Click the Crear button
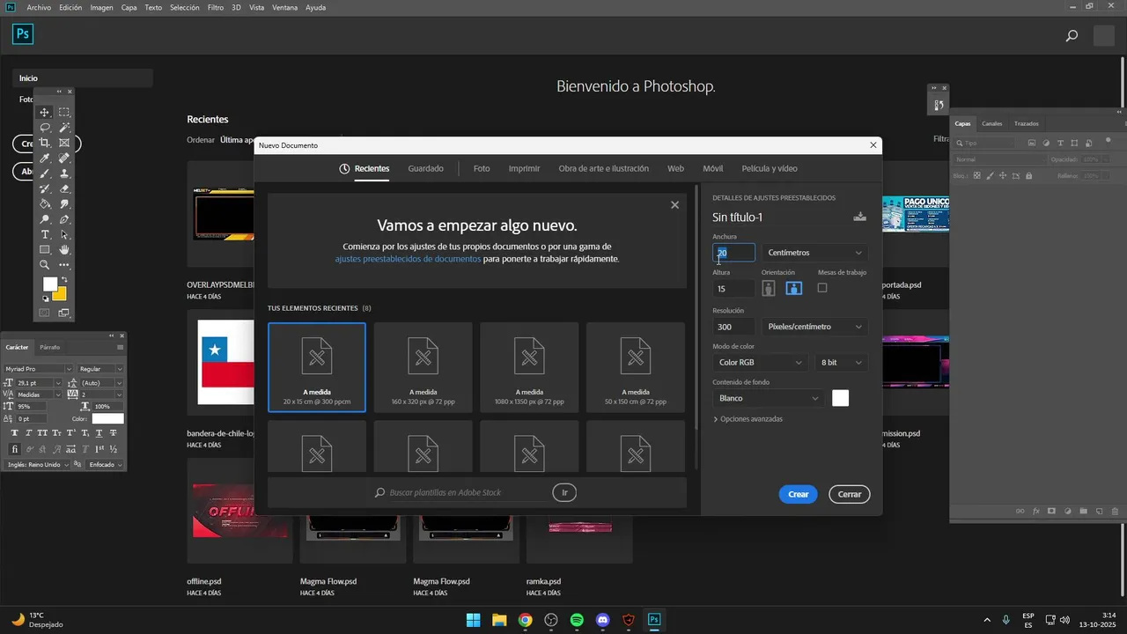The width and height of the screenshot is (1127, 634). (798, 494)
